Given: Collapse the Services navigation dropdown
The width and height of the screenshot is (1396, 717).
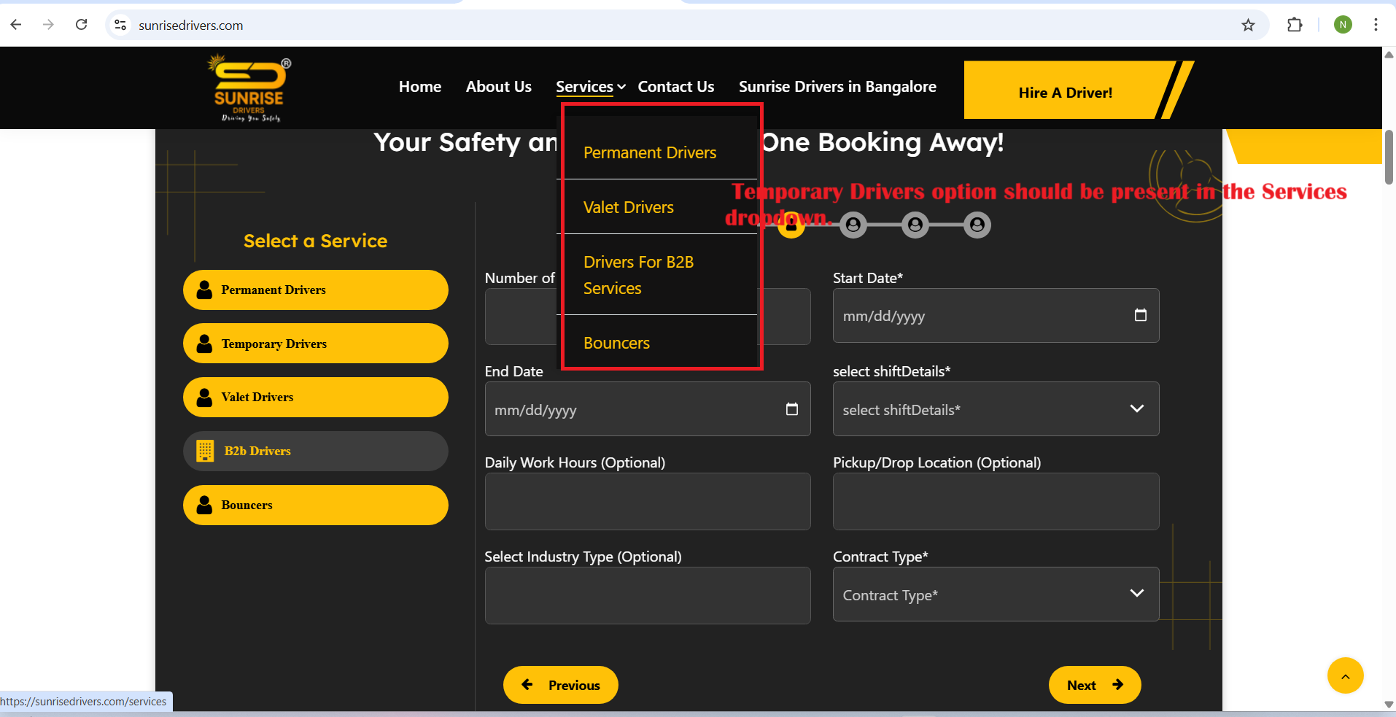Looking at the screenshot, I should pos(590,87).
